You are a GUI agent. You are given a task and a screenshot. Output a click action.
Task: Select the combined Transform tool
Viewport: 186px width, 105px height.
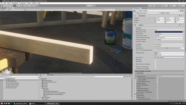[x=18, y=6]
